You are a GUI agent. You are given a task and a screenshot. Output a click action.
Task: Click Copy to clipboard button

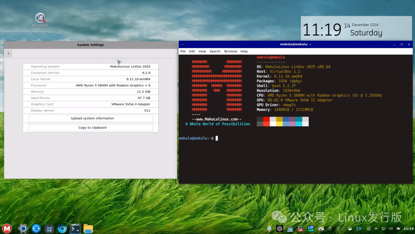click(x=91, y=127)
